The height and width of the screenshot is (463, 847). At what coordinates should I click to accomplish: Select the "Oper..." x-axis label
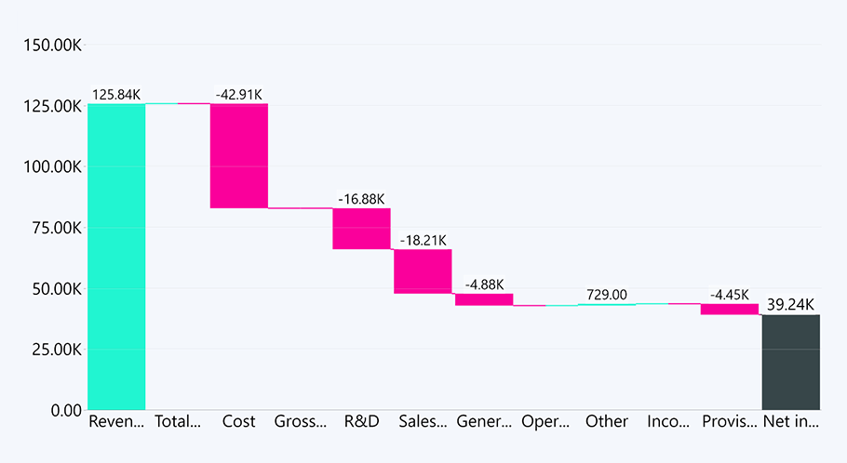click(545, 421)
